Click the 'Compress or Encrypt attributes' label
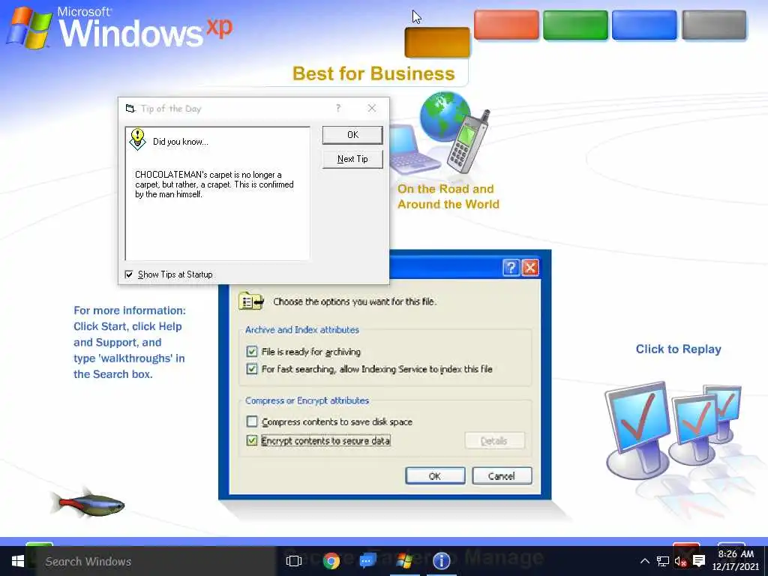Image resolution: width=768 pixels, height=576 pixels. tap(307, 400)
